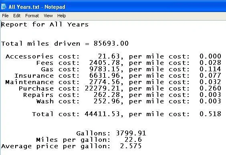Click the Fees cost value 2405.78
226x155 pixels.
[x=105, y=62]
